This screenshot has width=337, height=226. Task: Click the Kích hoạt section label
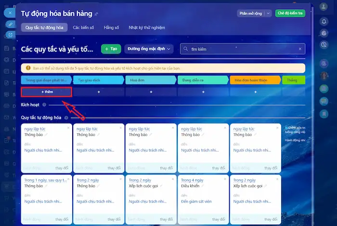(30, 105)
